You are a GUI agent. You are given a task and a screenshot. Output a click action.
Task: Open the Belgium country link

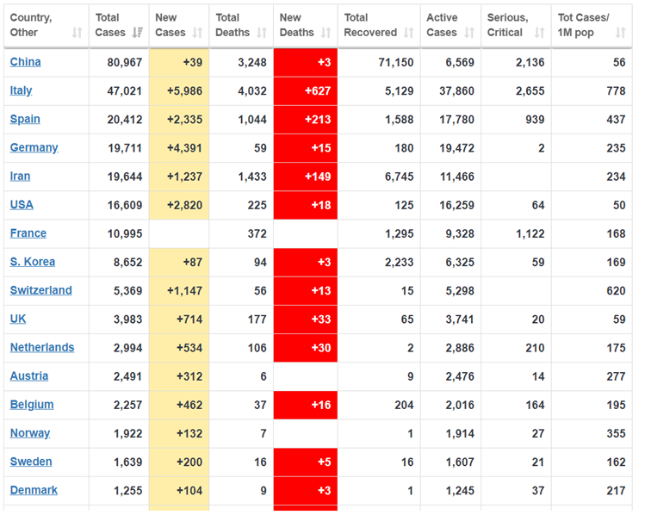coord(32,405)
